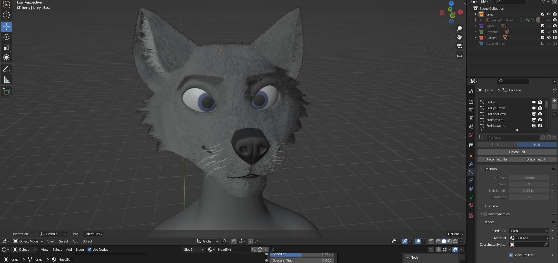Toggle FurEar viewport display icon
558x263 pixels.
pos(534,102)
